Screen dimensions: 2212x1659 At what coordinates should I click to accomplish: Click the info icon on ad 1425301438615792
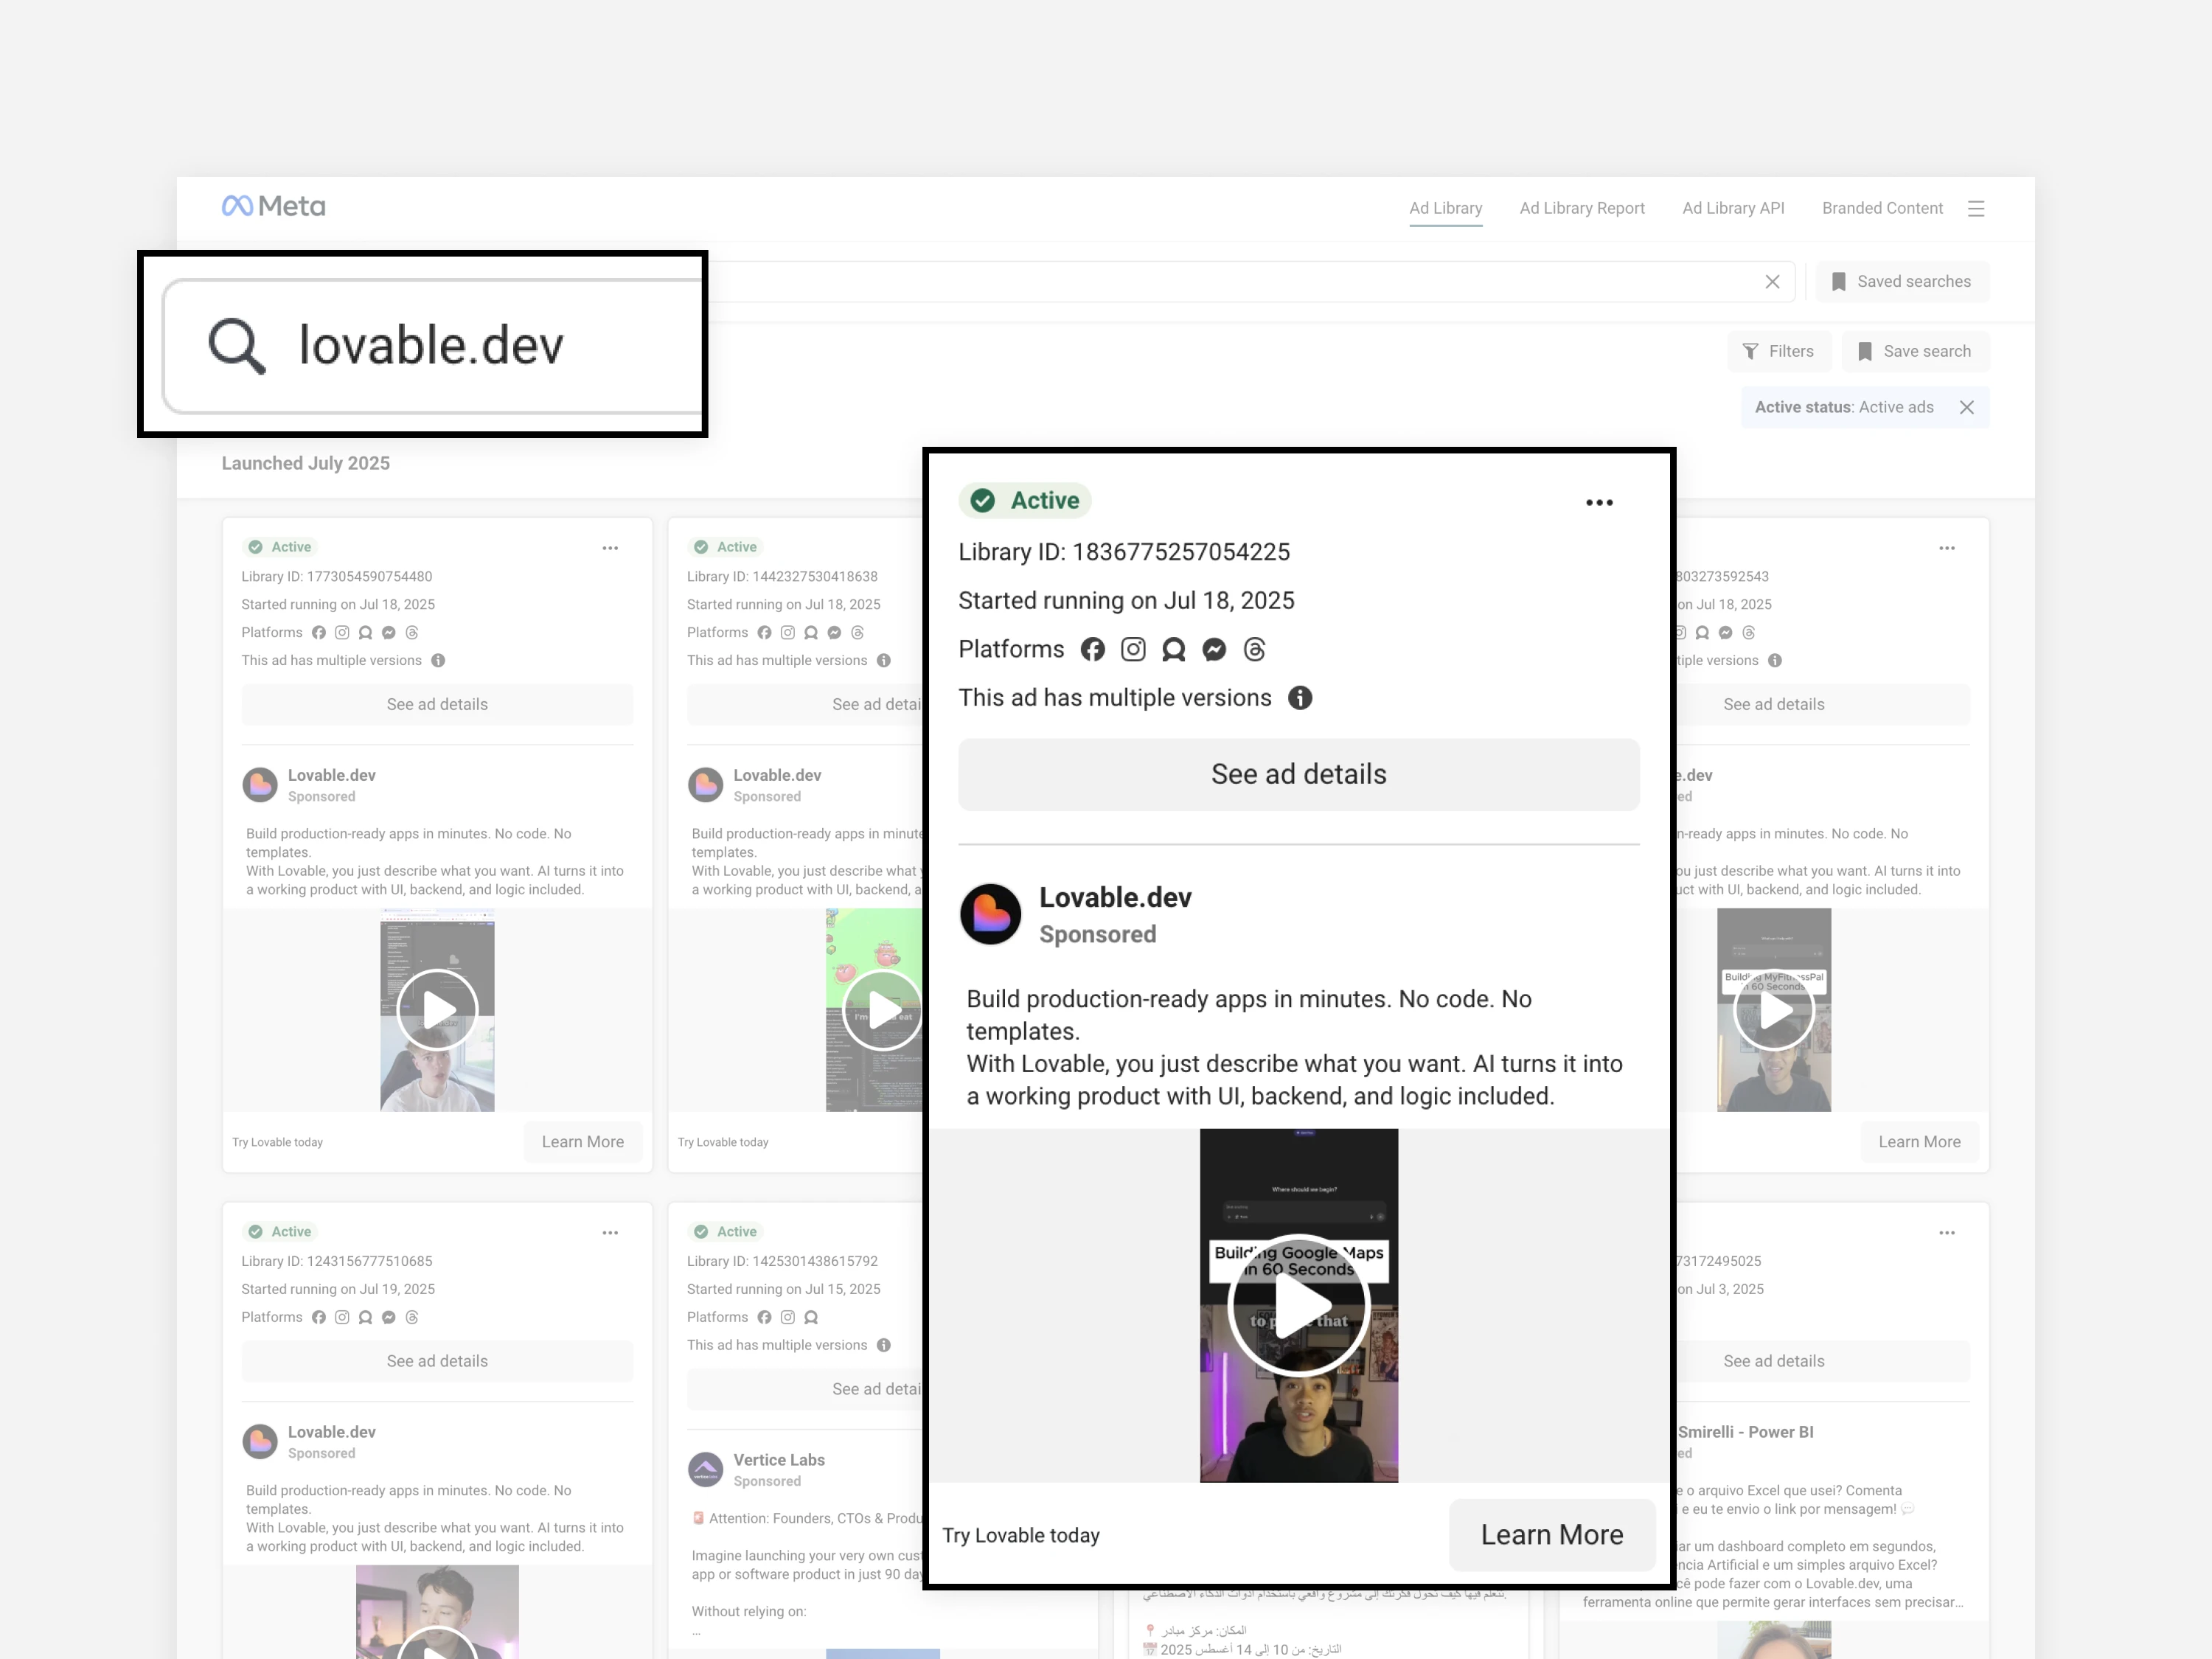tap(883, 1345)
